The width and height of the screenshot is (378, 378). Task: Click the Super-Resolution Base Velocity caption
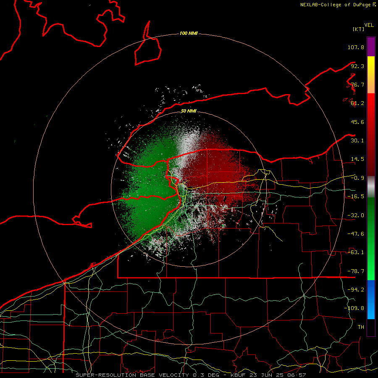(x=191, y=375)
